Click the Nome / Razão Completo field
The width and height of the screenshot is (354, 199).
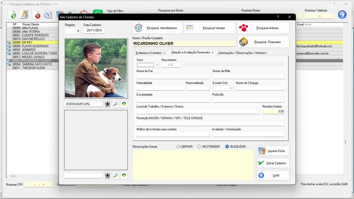click(184, 43)
